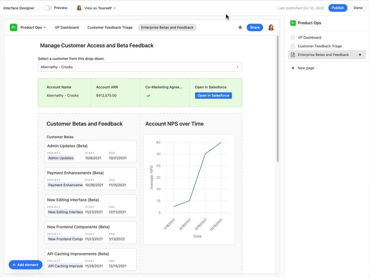Click the avatar beside View as Yourself
369x277 pixels.
pos(80,8)
